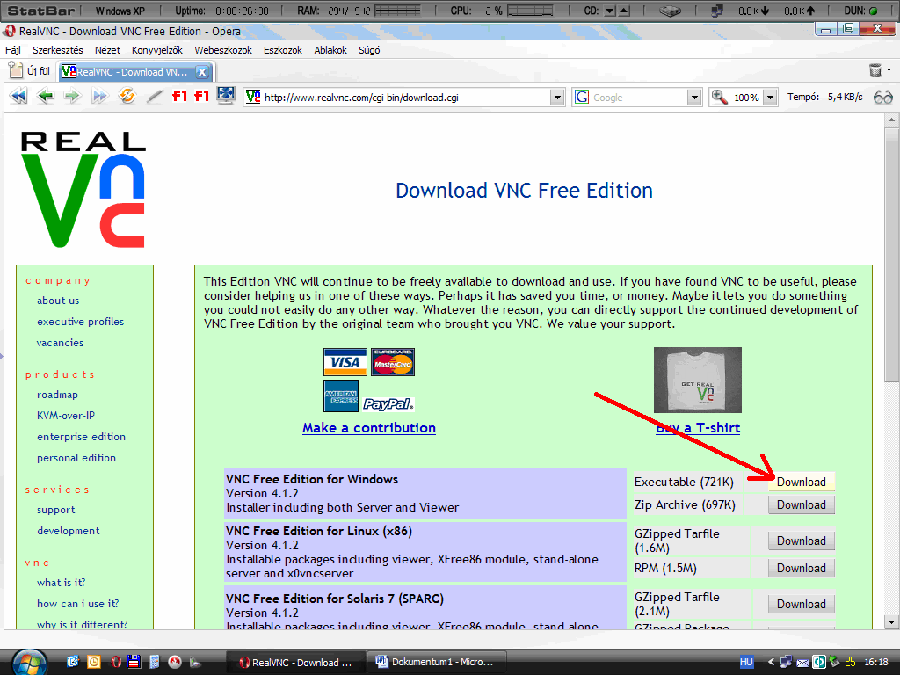Open the Windows Start orb

click(x=29, y=663)
